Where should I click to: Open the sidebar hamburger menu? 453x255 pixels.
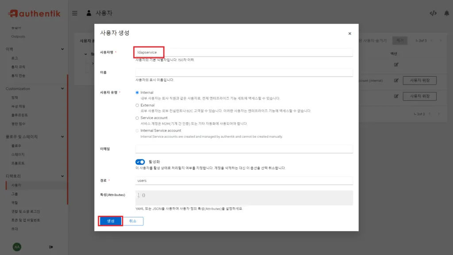click(74, 13)
